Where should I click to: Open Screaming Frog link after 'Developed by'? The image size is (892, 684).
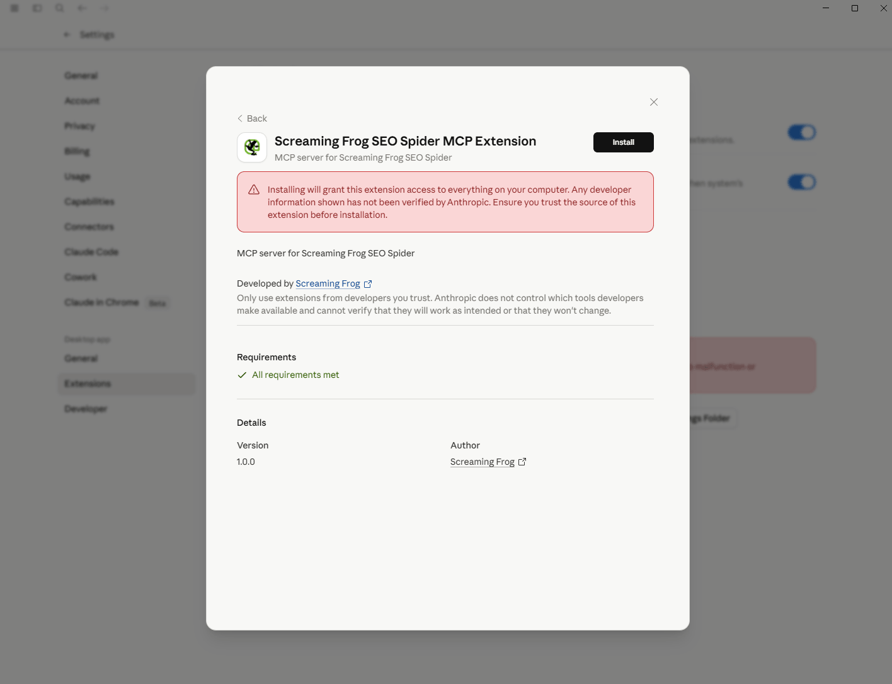pos(328,283)
